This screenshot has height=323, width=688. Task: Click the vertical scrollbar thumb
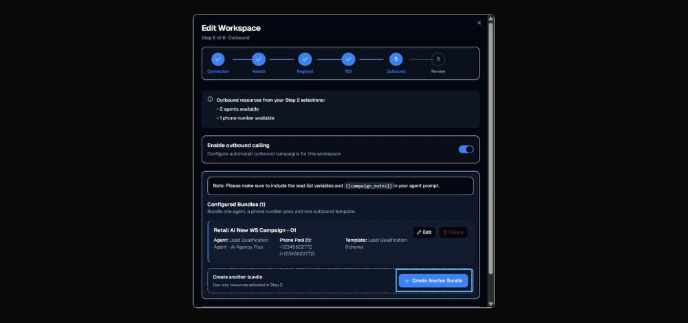tap(491, 148)
